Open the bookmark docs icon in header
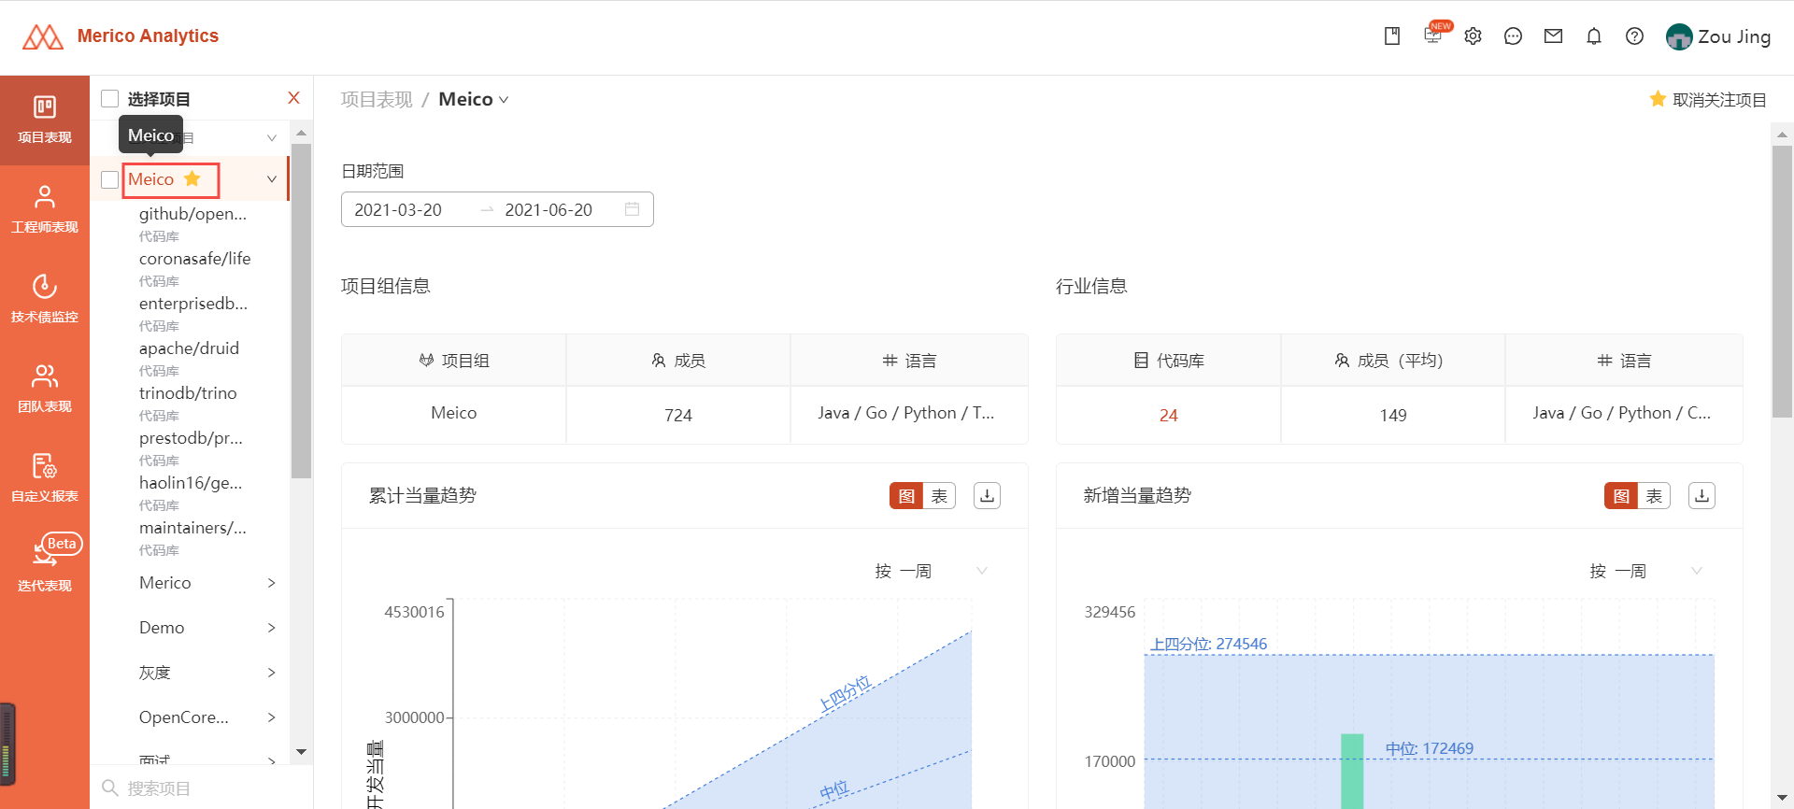This screenshot has height=809, width=1794. tap(1392, 36)
